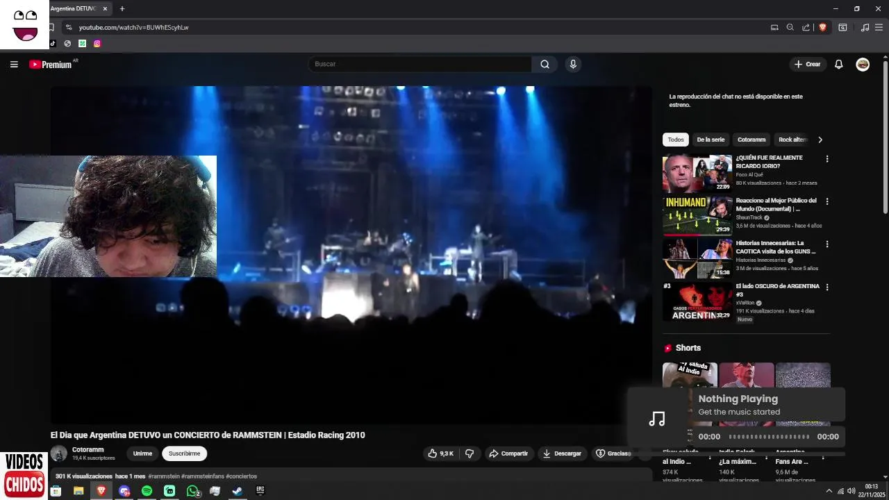This screenshot has width=889, height=500.
Task: Open the Epic Games taskbar icon
Action: point(260,490)
